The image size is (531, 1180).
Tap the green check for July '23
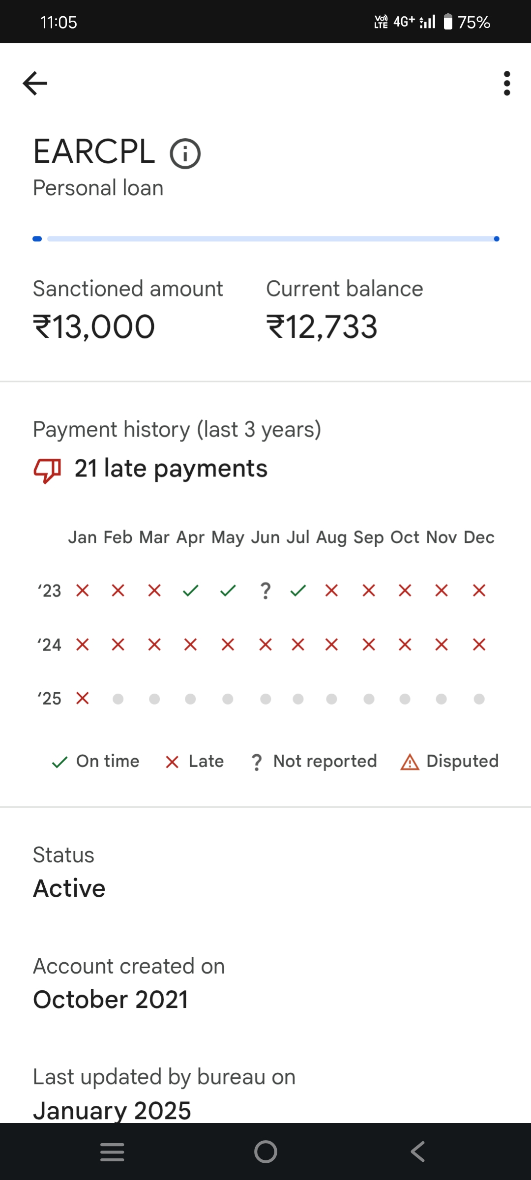tap(298, 590)
